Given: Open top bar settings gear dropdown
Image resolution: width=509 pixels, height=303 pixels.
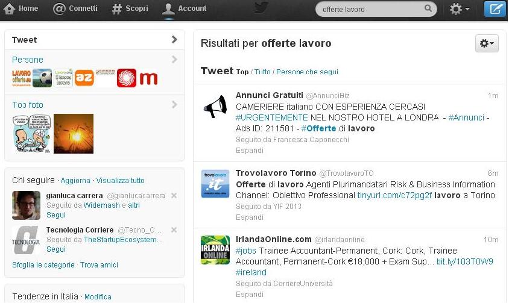Looking at the screenshot, I should 460,9.
